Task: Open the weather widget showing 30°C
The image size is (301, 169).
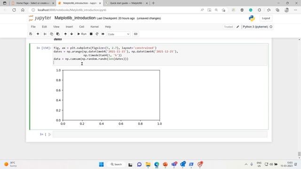Action: click(x=10, y=164)
